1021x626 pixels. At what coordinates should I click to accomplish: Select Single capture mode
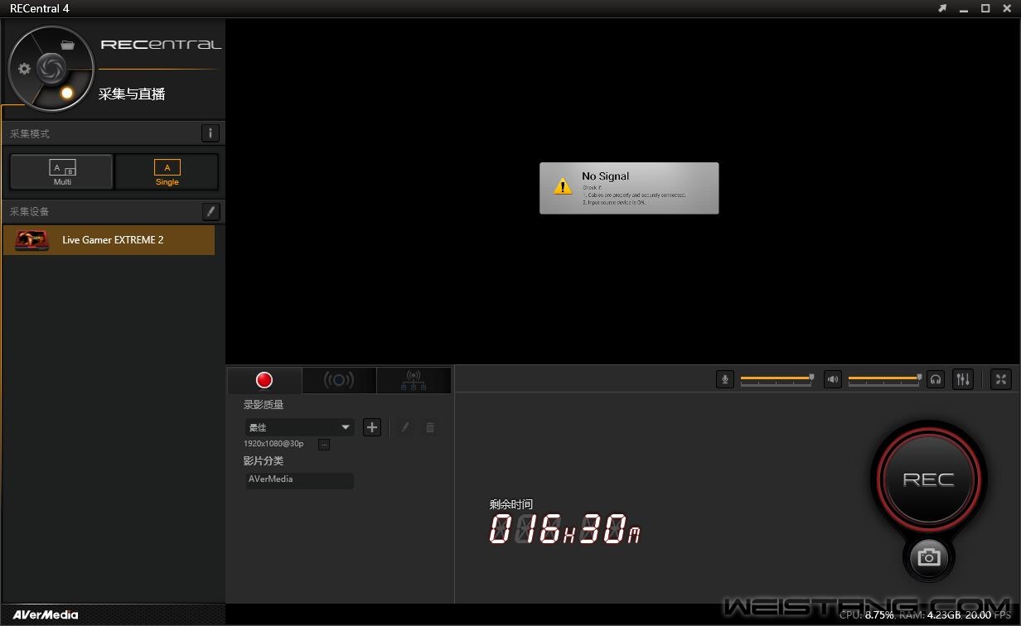point(167,172)
